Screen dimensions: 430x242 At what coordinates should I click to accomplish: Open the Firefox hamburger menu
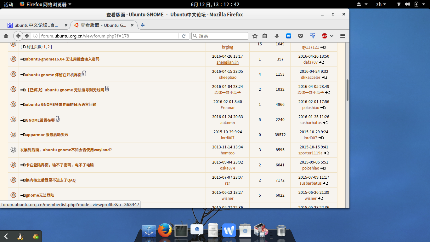343,36
